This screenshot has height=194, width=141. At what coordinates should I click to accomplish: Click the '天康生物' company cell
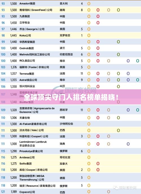[x=25, y=118]
